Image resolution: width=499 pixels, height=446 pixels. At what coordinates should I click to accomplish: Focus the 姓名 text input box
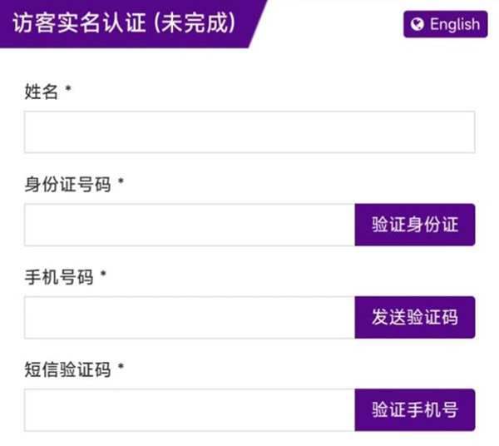tap(249, 132)
